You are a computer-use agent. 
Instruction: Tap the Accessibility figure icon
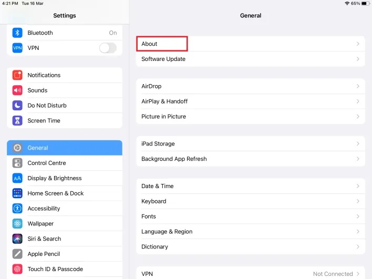click(x=17, y=209)
